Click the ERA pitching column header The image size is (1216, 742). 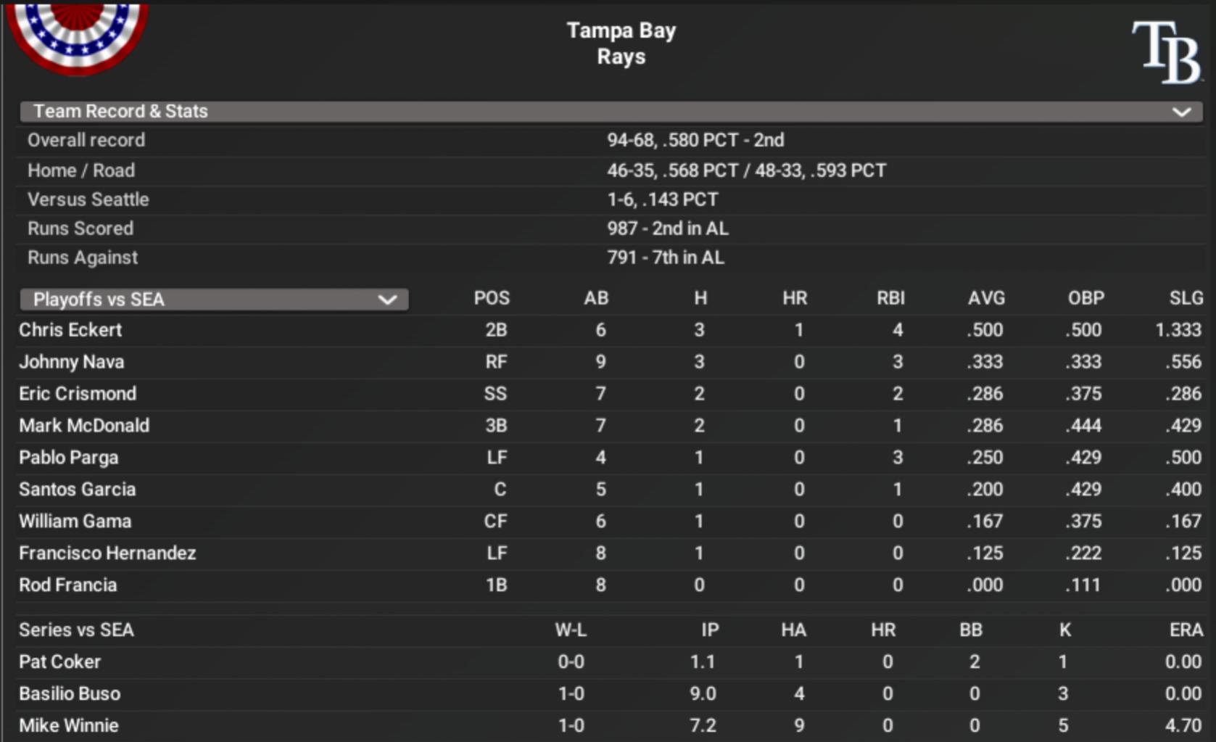1186,630
